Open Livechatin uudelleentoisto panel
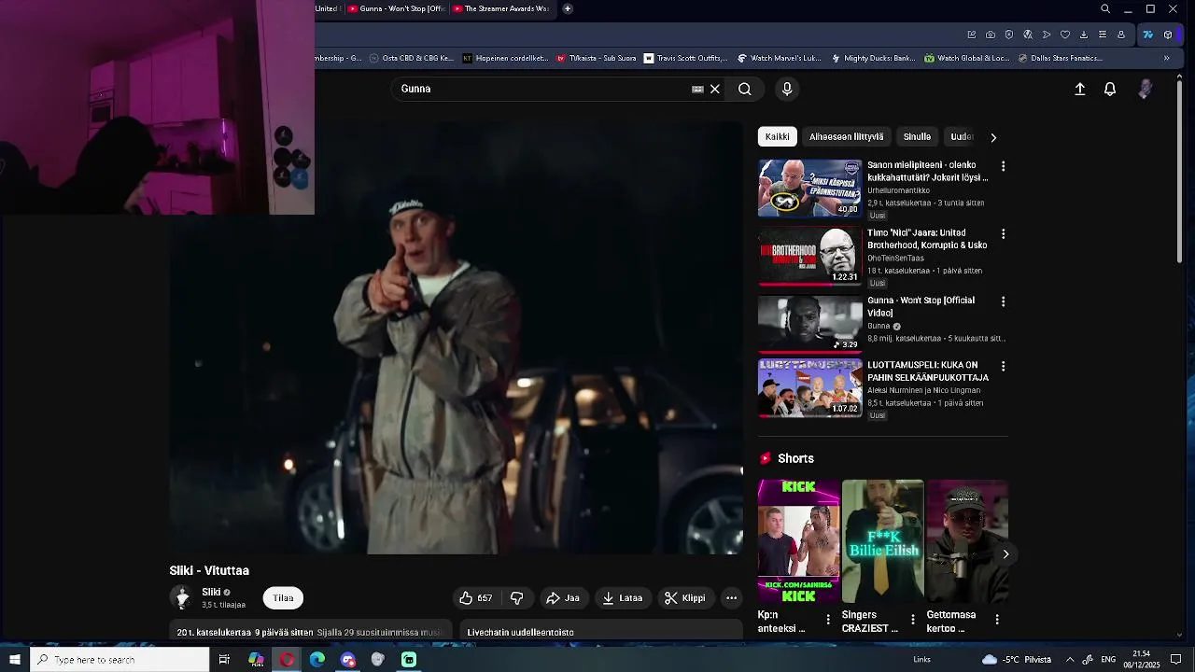The image size is (1195, 672). point(601,632)
